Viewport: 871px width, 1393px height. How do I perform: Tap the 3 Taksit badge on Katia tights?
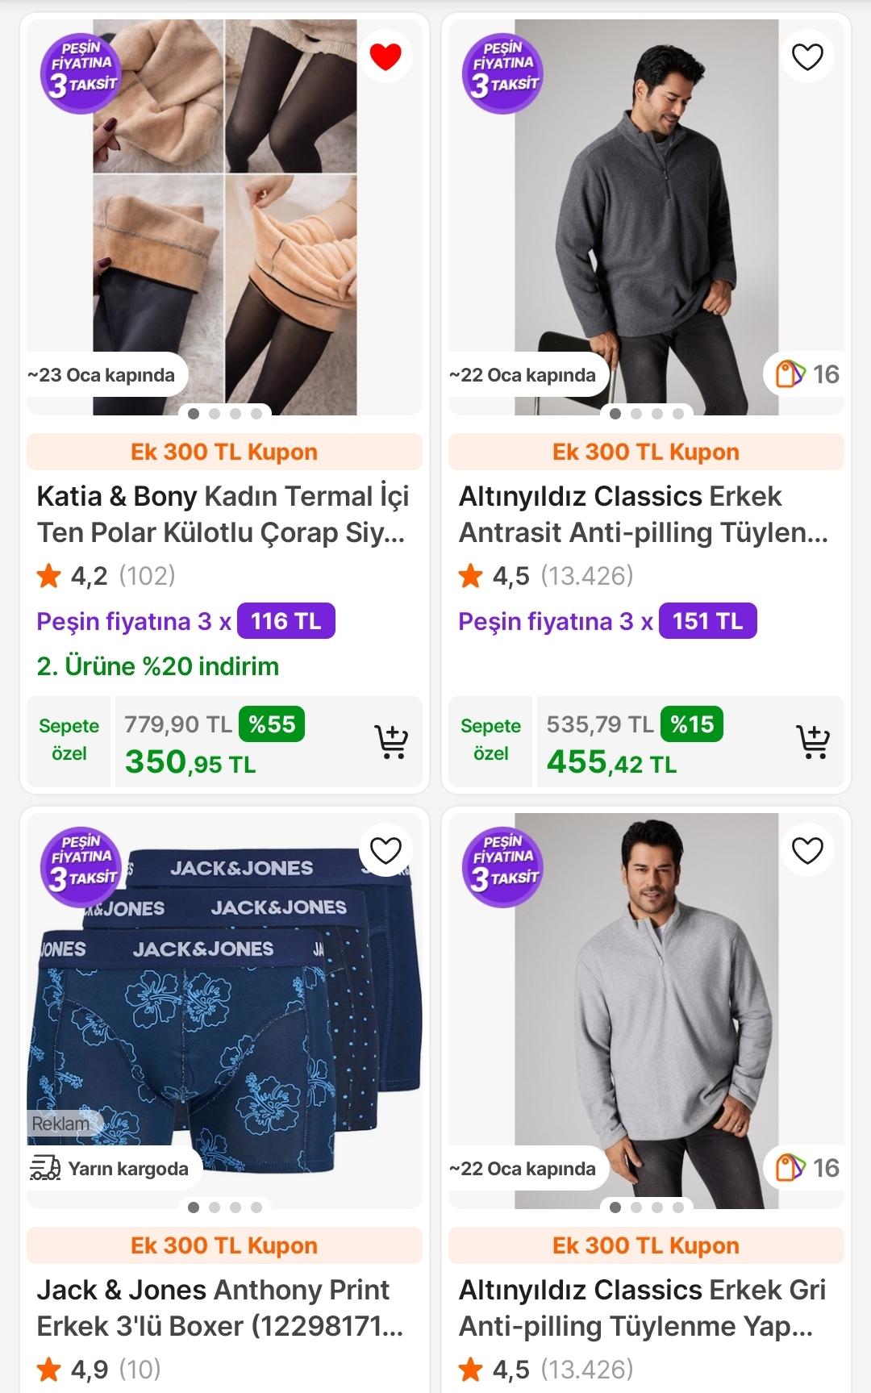click(81, 73)
